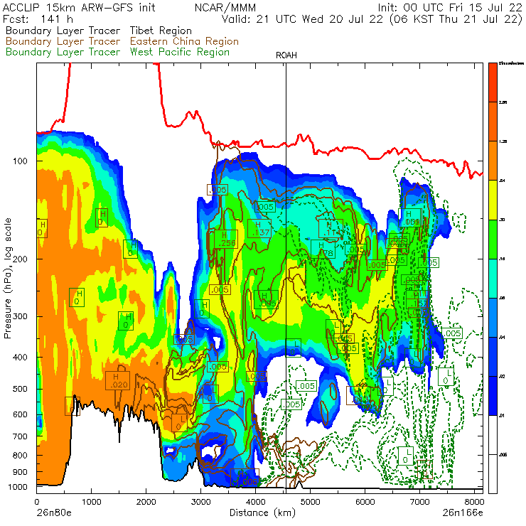Click the green colorbar segment below .32
Viewport: 526px width, 526px height.
coord(493,239)
